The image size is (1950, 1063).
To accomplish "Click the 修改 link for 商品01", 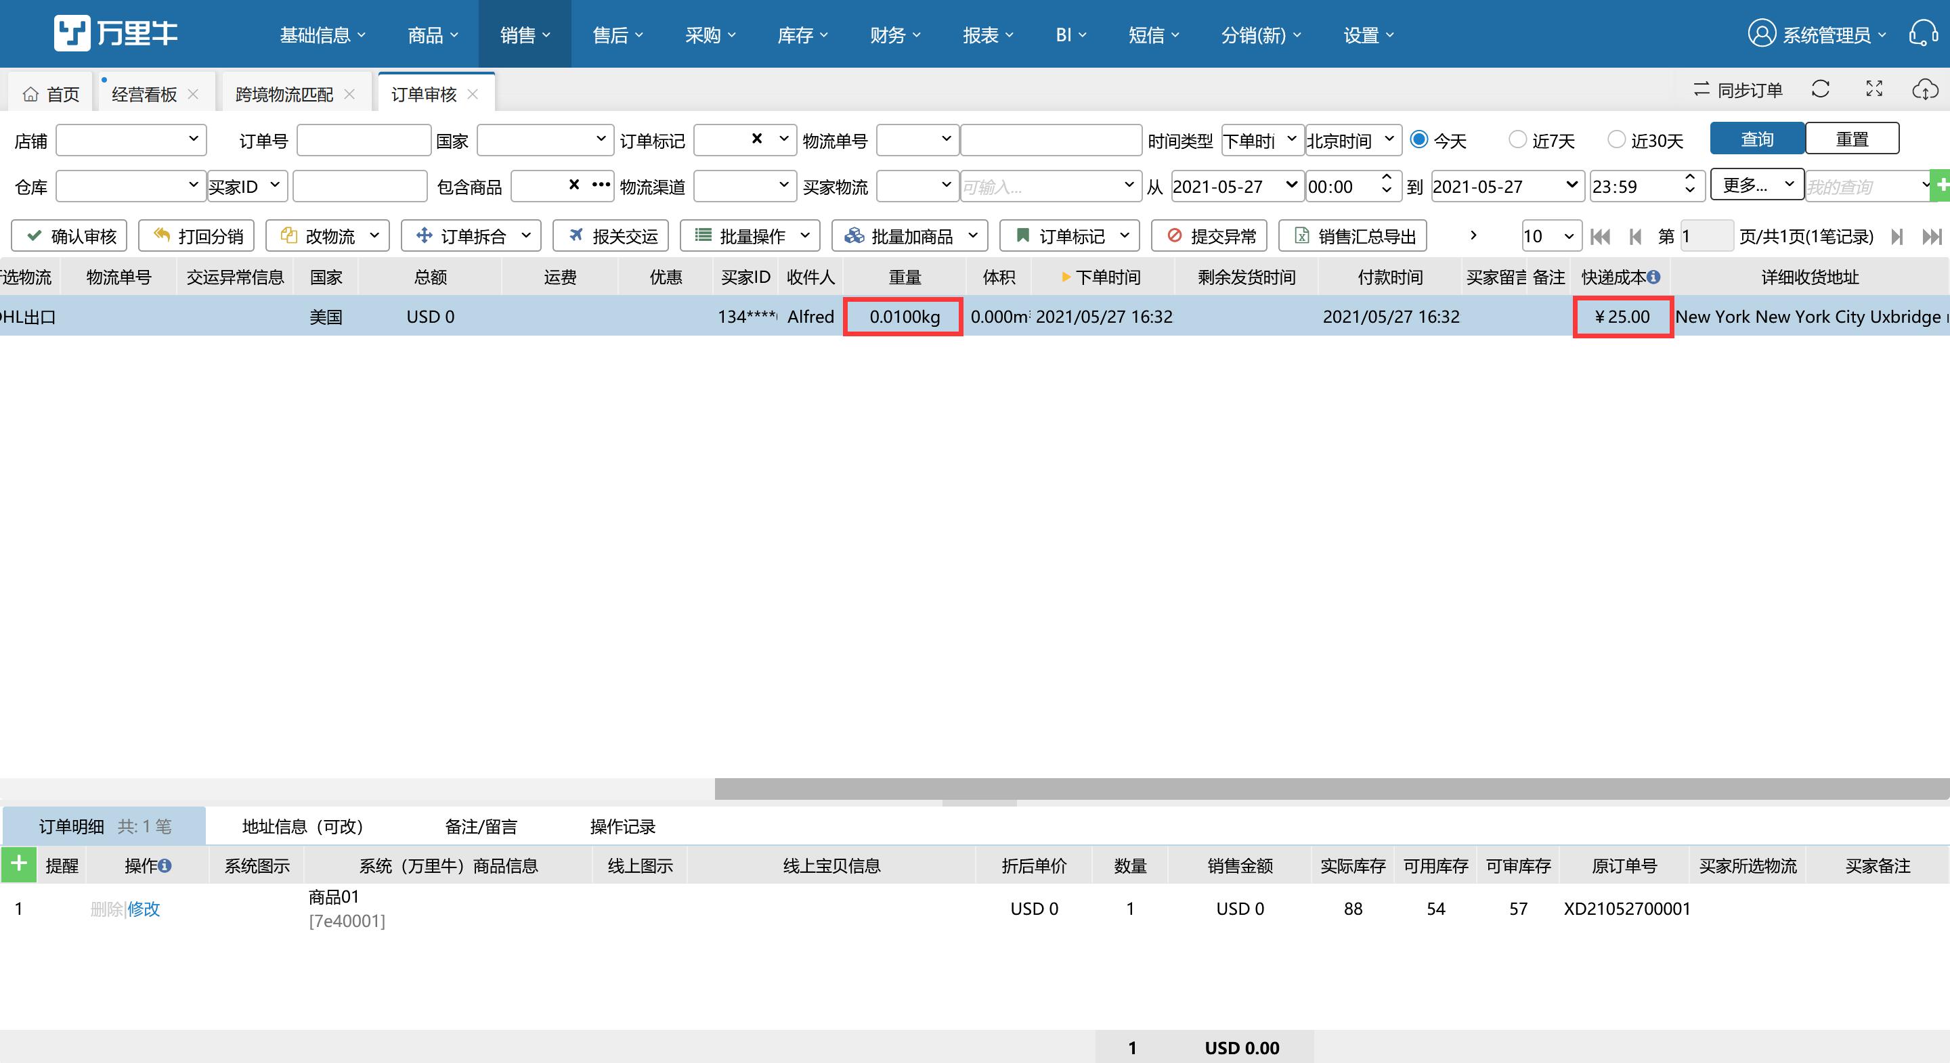I will click(x=144, y=909).
